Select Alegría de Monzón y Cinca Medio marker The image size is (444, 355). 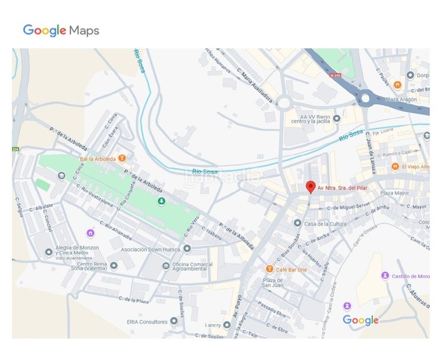tap(49, 252)
